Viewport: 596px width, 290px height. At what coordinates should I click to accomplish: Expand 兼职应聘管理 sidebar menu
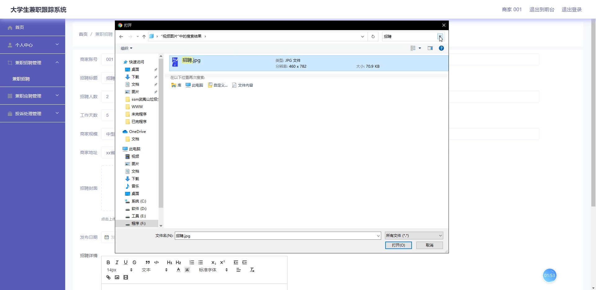pyautogui.click(x=33, y=96)
